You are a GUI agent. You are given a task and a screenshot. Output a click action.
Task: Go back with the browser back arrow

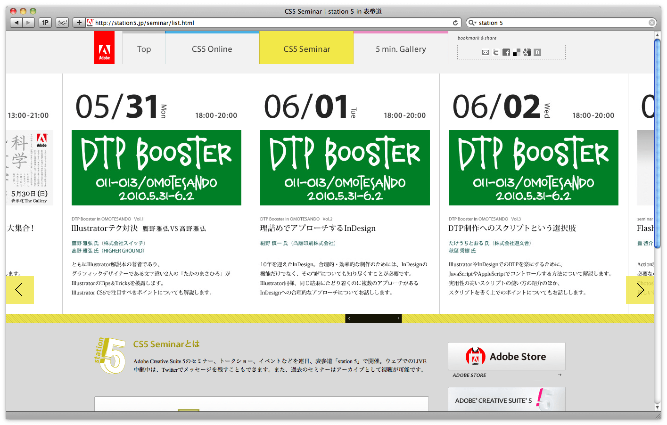[x=16, y=23]
